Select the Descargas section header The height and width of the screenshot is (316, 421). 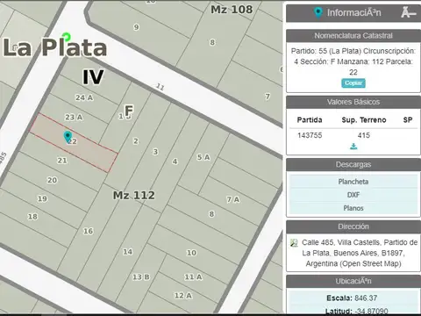pyautogui.click(x=353, y=164)
